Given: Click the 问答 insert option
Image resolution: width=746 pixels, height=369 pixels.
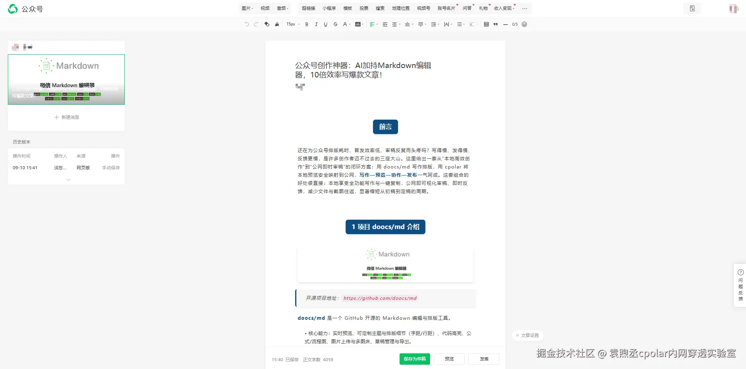Looking at the screenshot, I should (467, 8).
